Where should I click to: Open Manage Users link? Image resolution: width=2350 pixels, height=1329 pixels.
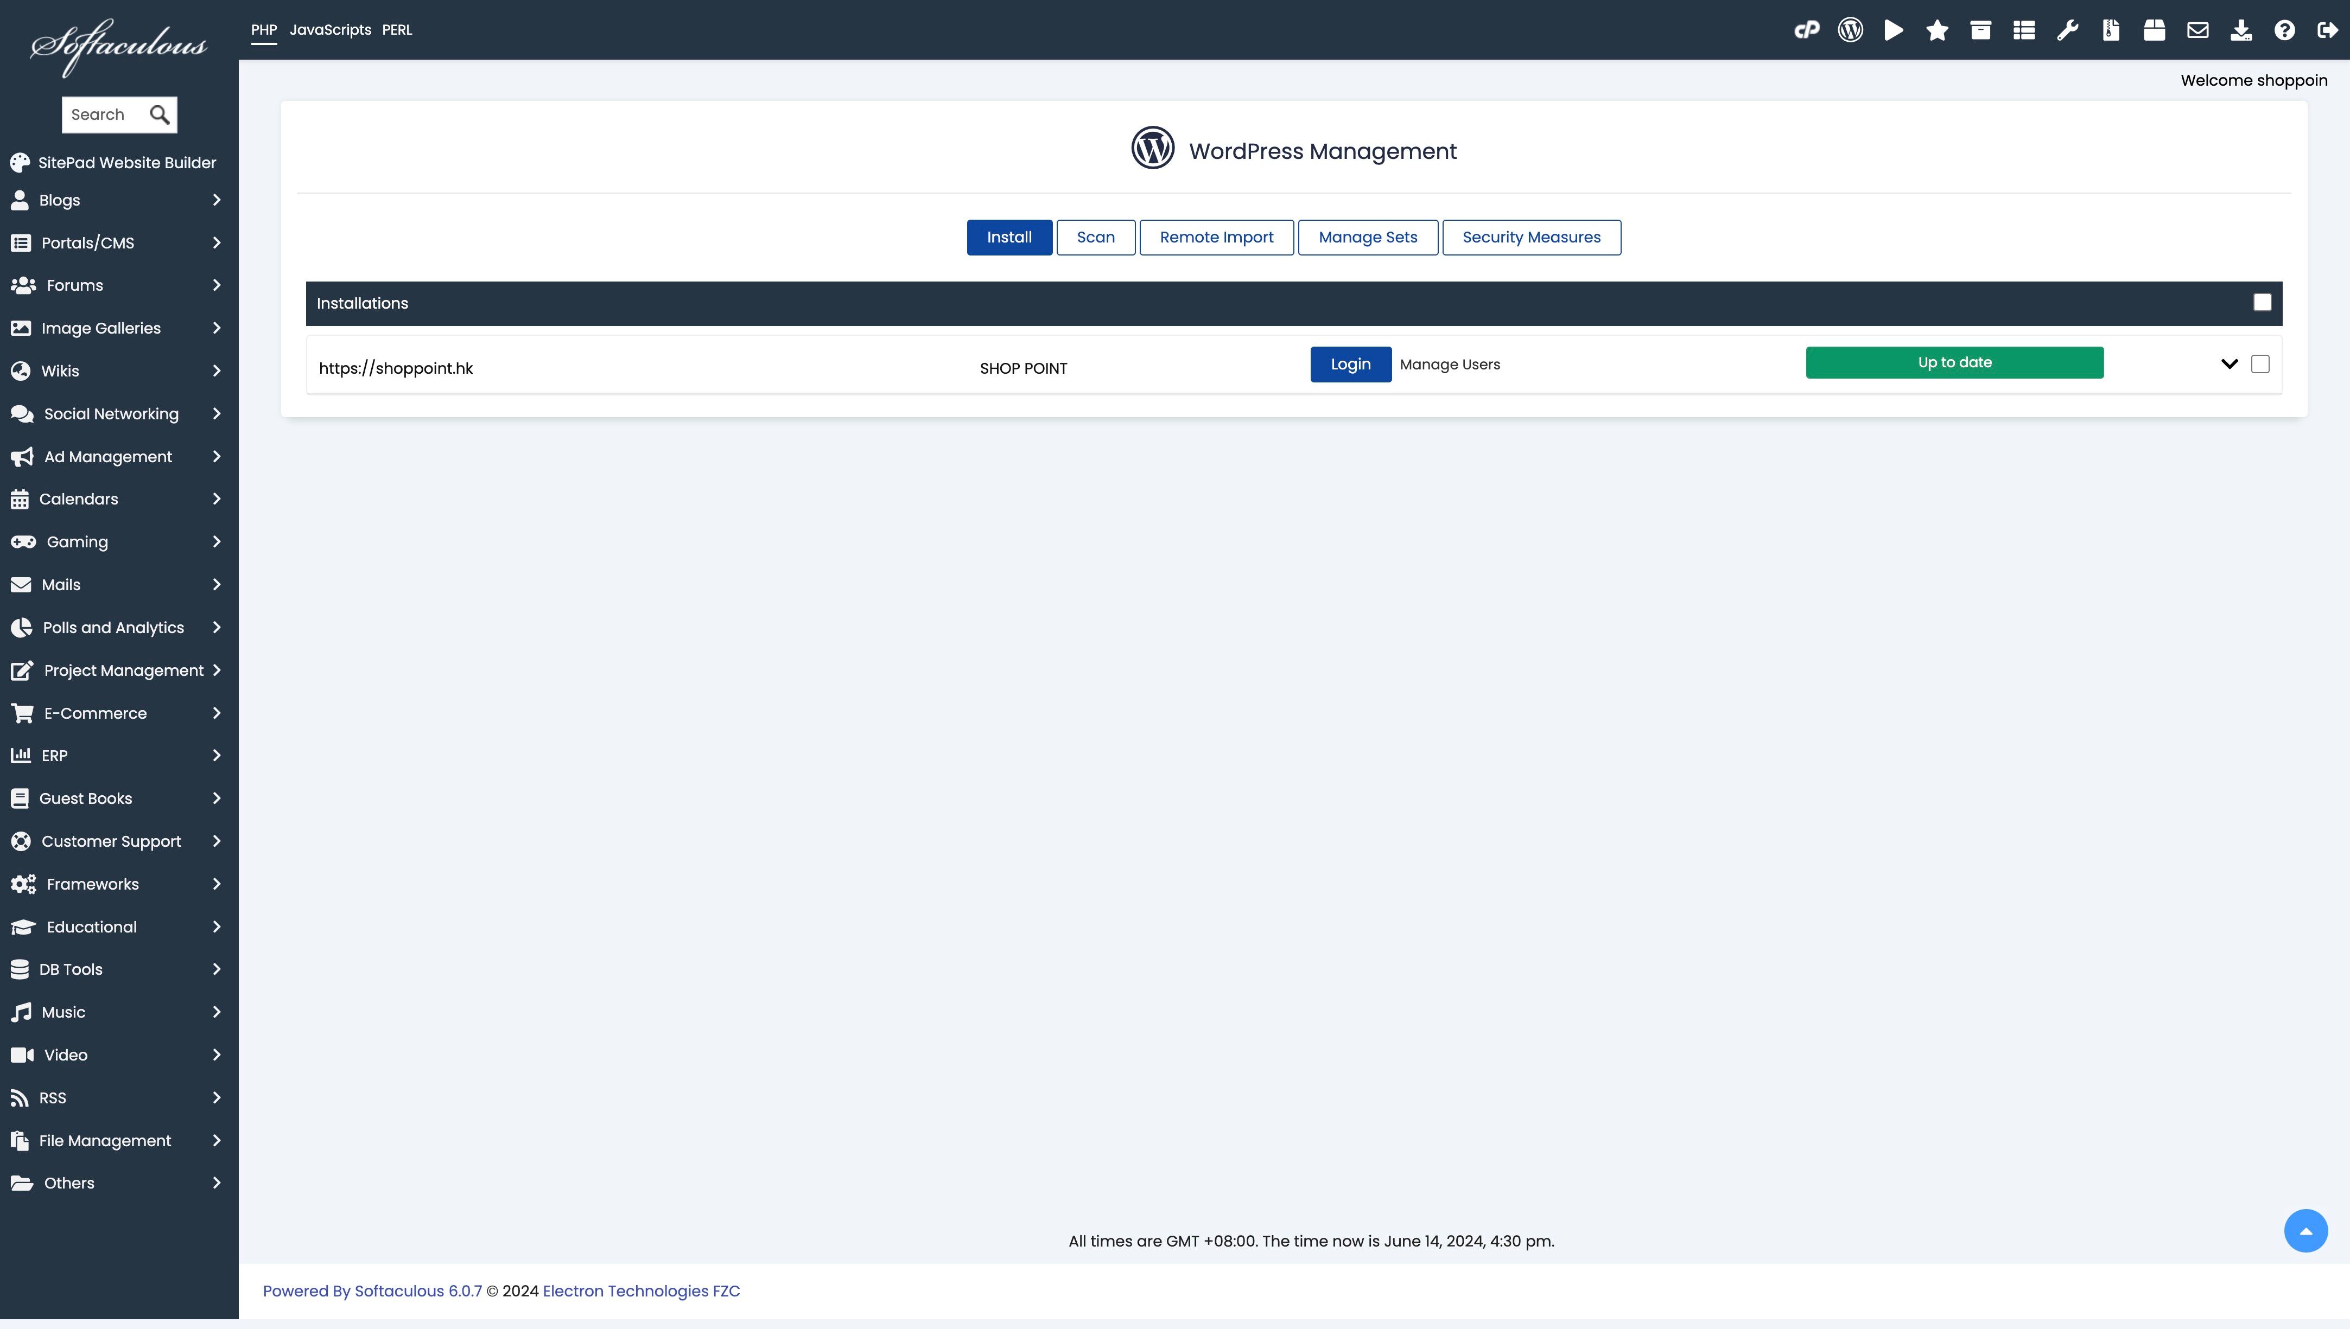pos(1450,364)
